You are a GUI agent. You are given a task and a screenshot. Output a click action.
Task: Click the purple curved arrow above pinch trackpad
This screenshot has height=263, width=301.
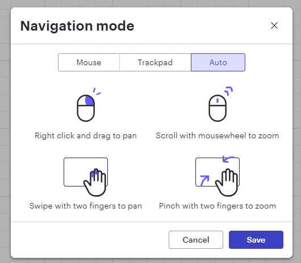pos(228,159)
